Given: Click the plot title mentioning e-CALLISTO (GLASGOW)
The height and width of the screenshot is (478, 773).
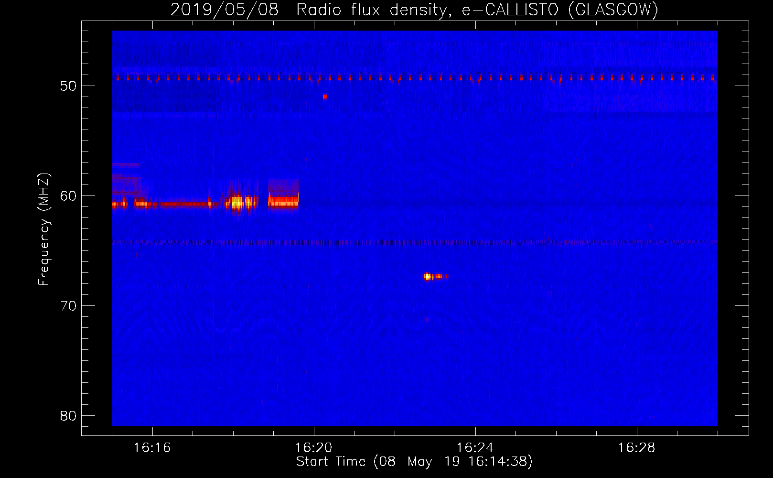Looking at the screenshot, I should [x=414, y=10].
